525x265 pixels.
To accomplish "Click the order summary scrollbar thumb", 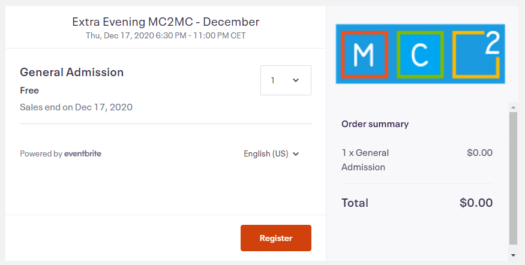I will [513, 178].
